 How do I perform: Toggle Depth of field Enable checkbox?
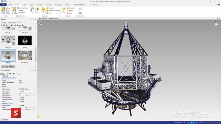[x=20, y=105]
